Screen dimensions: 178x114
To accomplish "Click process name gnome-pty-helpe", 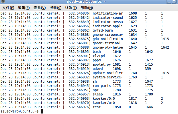I will pyautogui.click(x=108, y=47).
